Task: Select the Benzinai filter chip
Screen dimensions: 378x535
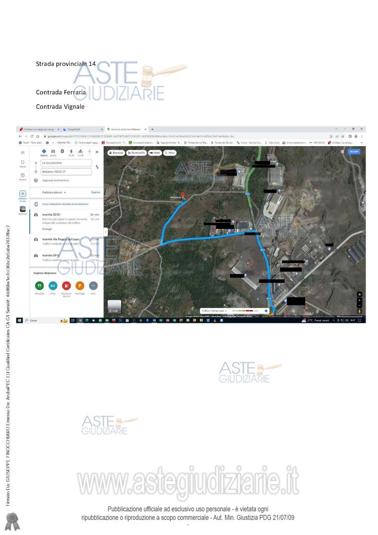Action: [116, 153]
